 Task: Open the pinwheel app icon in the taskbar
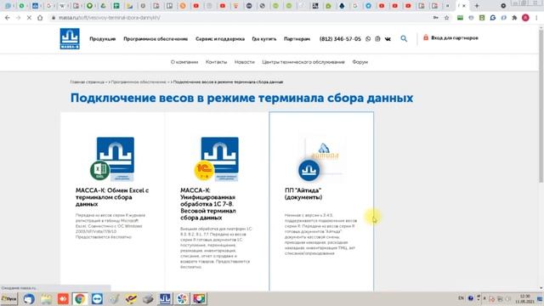click(x=182, y=298)
